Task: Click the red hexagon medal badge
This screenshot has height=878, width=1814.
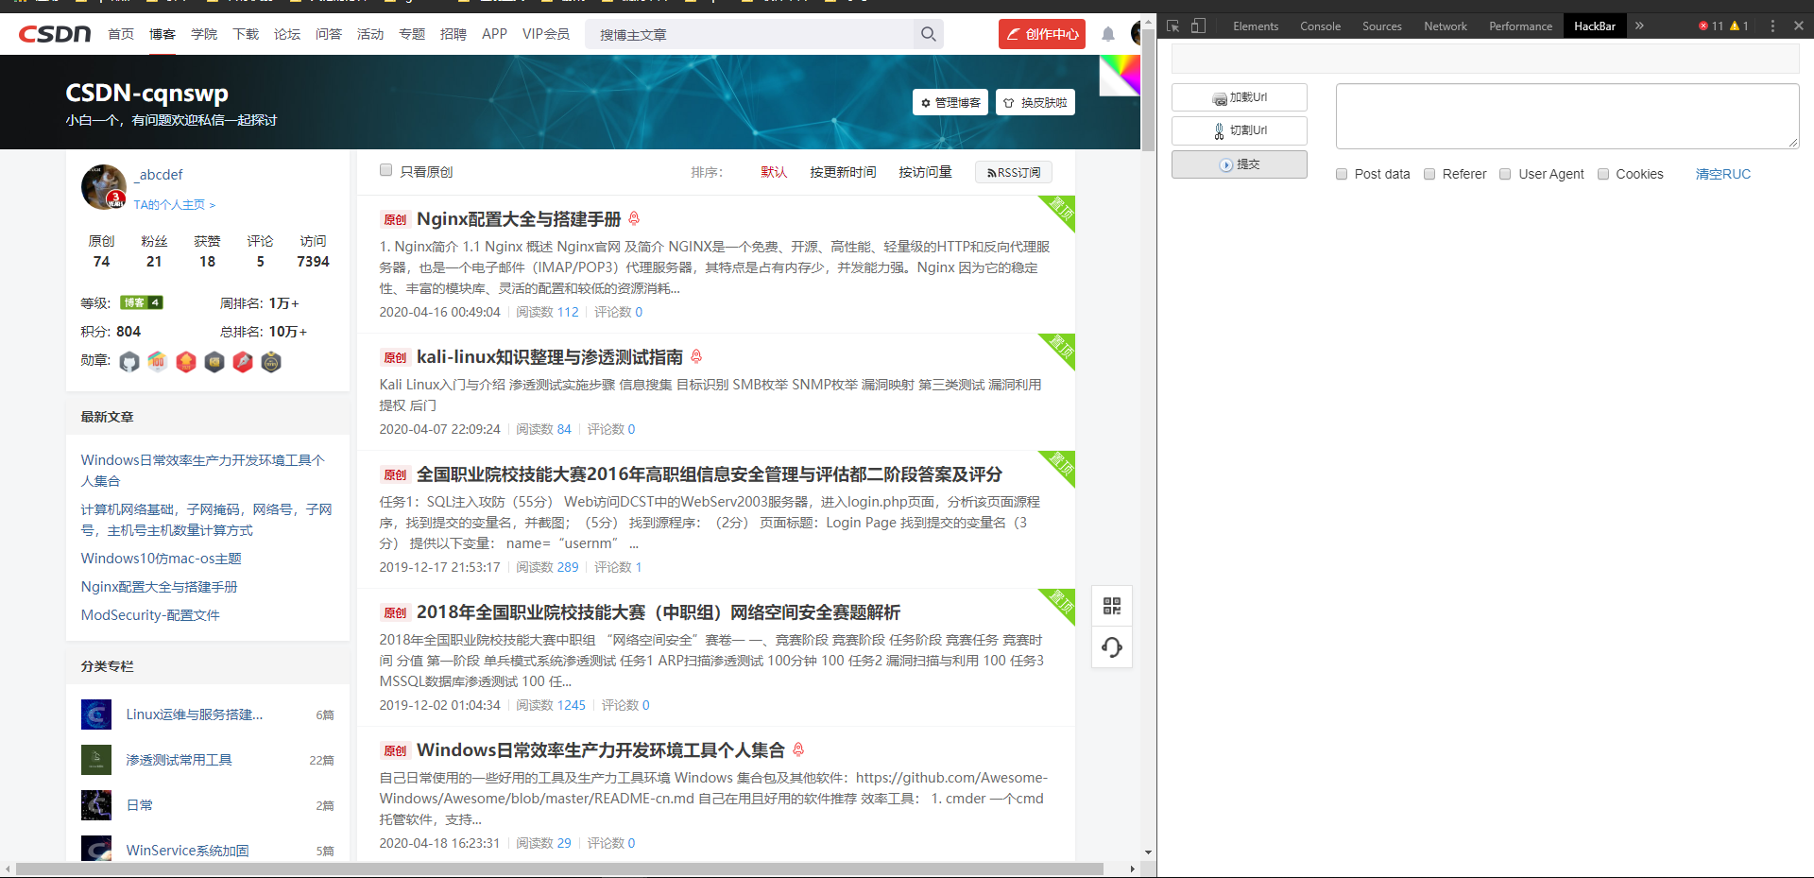Action: click(x=186, y=362)
